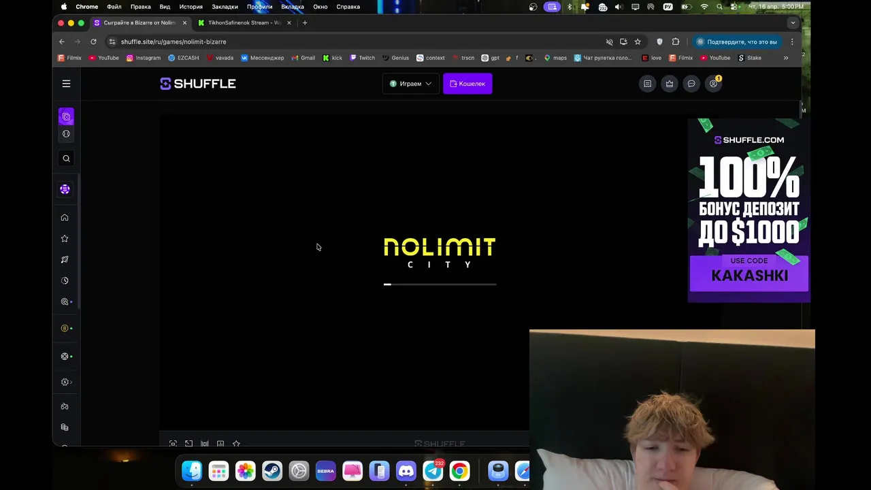Open Discord from the dock
This screenshot has height=490, width=871.
(406, 471)
